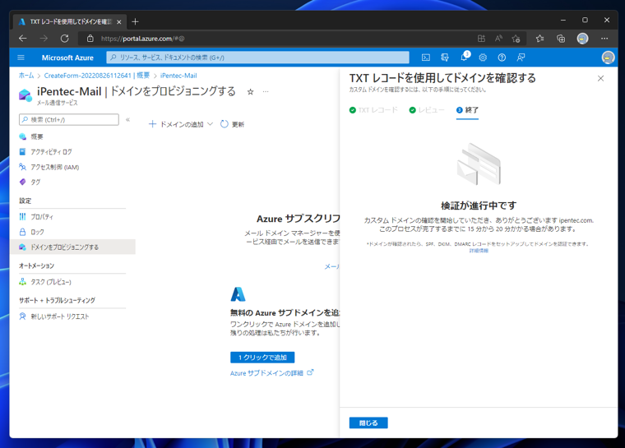Image resolution: width=625 pixels, height=448 pixels.
Task: Collapse the resource sidebar with chevrons
Action: click(128, 119)
